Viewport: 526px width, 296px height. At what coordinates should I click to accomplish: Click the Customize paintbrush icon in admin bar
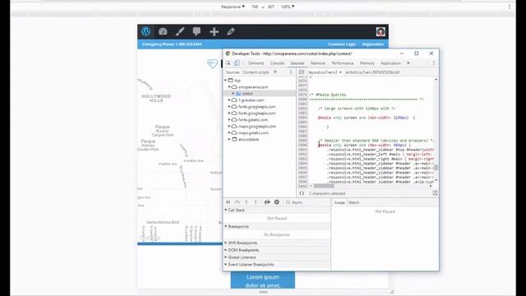(180, 31)
